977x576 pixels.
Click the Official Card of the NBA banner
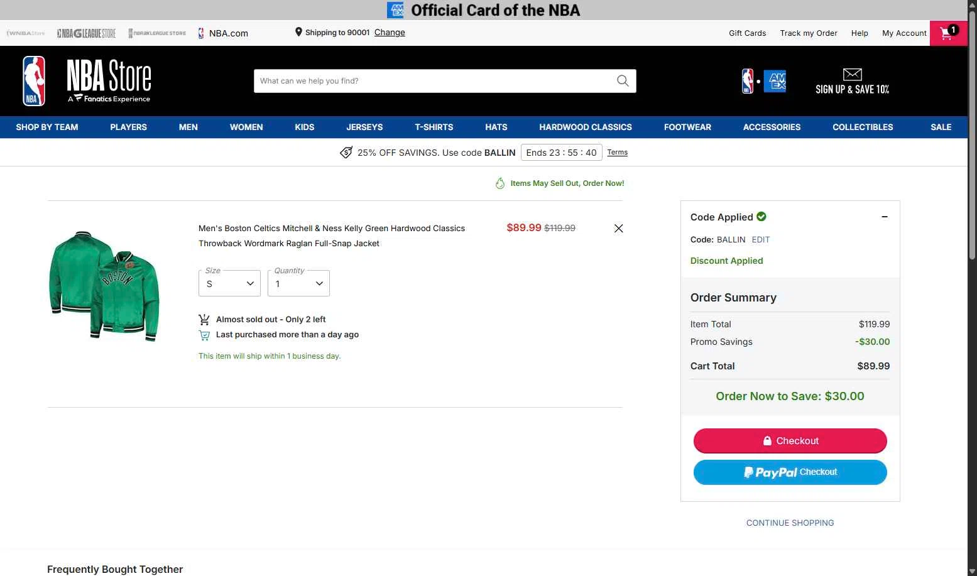(484, 10)
